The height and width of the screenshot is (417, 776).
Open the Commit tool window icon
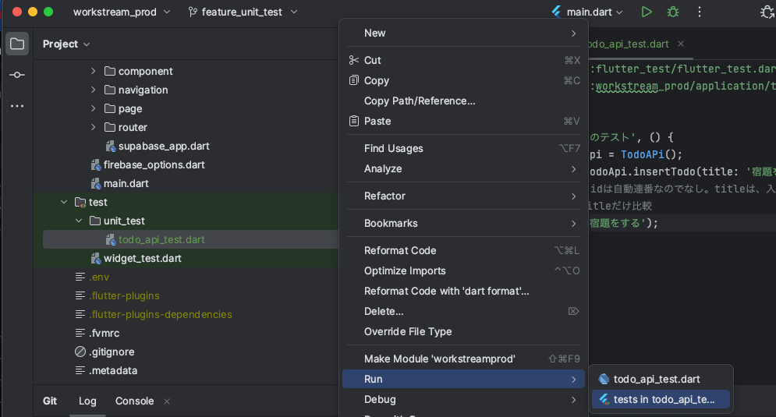[17, 75]
